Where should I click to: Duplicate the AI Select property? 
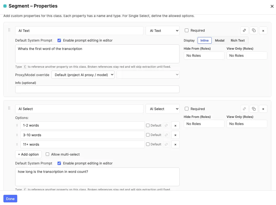coord(254,109)
